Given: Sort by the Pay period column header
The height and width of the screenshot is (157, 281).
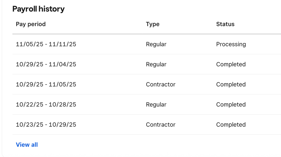Looking at the screenshot, I should coord(31,24).
